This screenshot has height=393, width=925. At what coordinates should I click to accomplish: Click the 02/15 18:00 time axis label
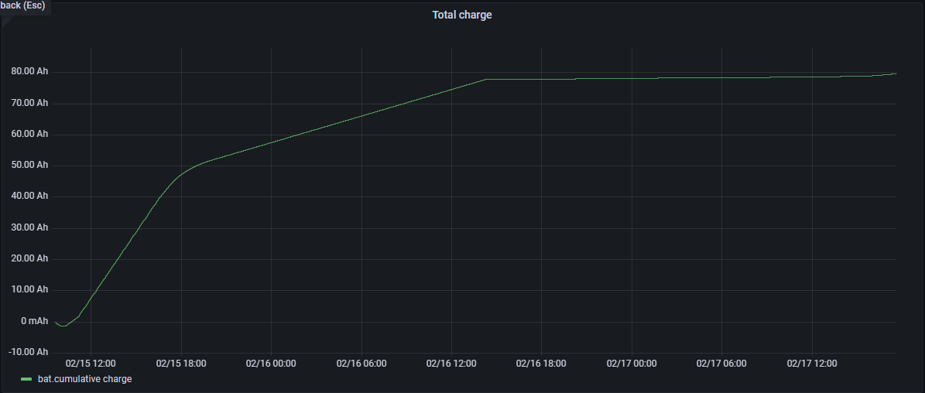point(181,364)
